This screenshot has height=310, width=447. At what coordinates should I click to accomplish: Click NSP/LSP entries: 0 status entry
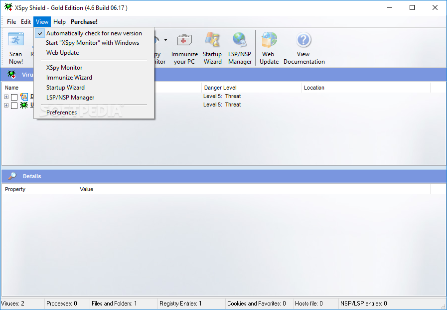coord(363,304)
